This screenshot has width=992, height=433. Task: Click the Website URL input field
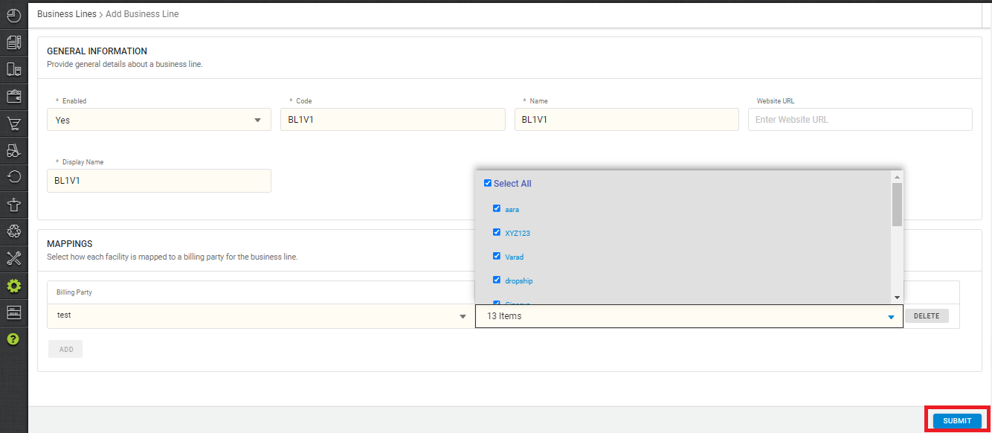[860, 120]
